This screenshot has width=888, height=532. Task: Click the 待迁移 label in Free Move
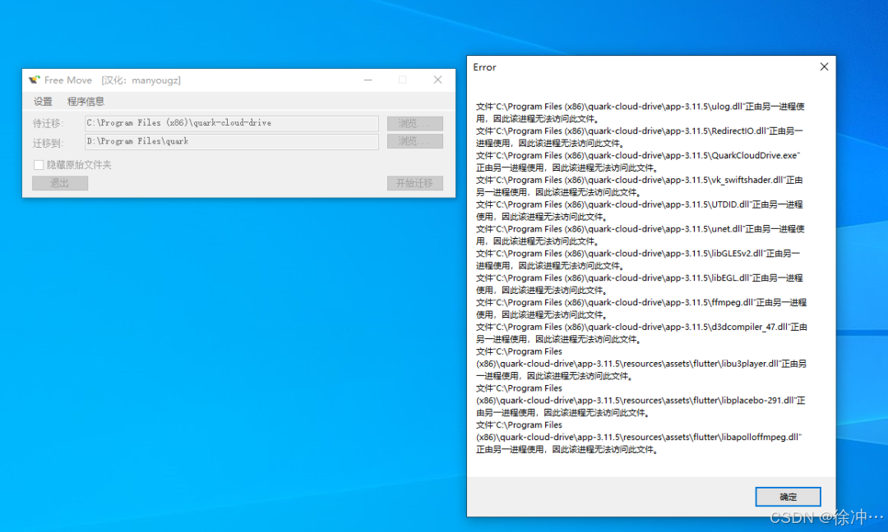click(x=49, y=124)
